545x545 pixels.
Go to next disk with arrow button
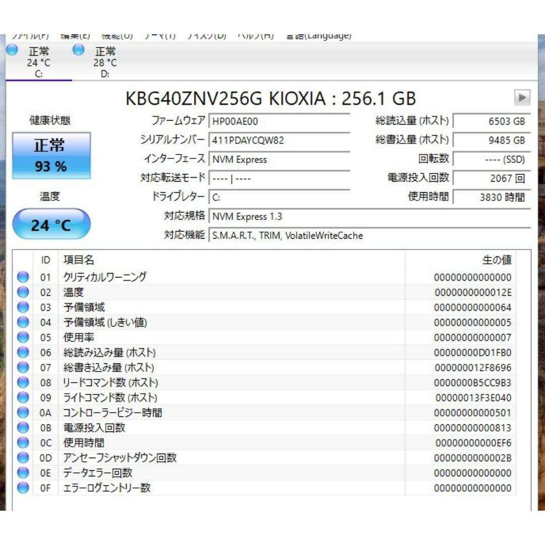click(522, 98)
